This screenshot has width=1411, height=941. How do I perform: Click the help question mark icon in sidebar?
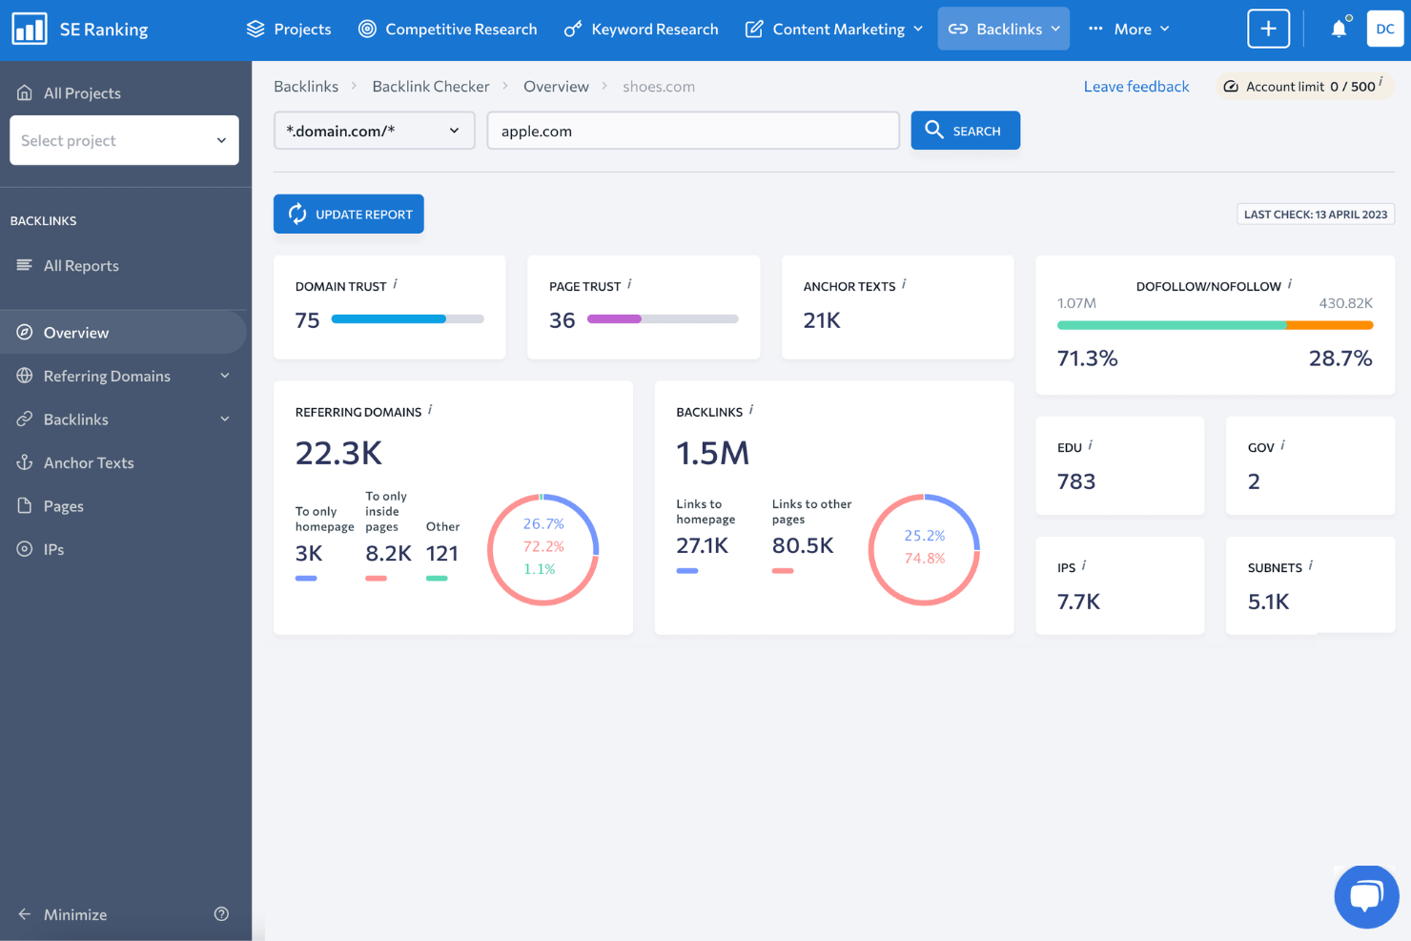221,914
